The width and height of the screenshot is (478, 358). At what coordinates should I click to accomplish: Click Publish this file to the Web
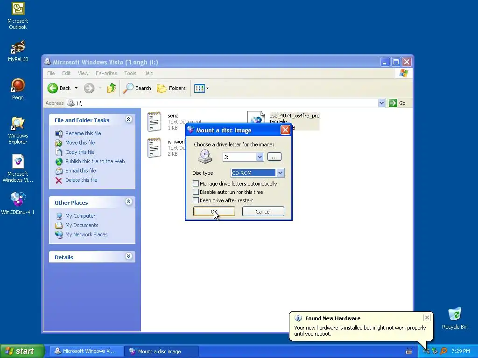pyautogui.click(x=95, y=161)
